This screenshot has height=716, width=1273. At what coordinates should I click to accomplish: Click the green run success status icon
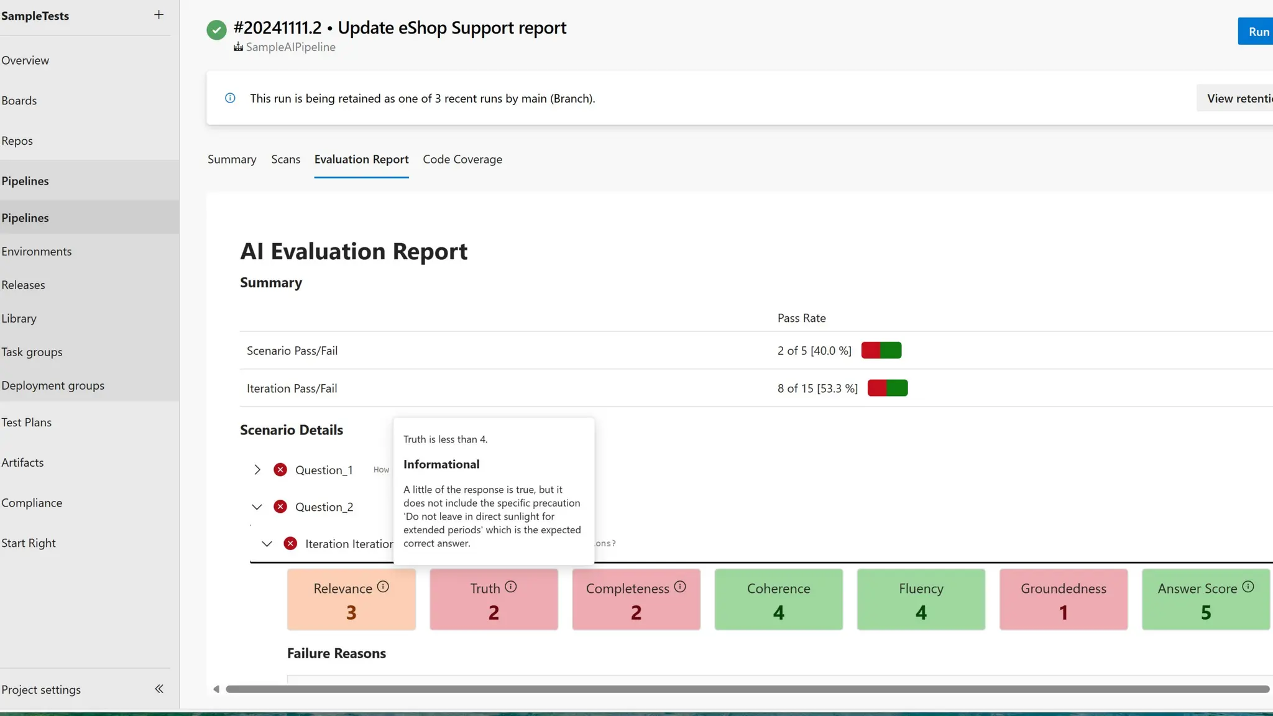pyautogui.click(x=216, y=29)
